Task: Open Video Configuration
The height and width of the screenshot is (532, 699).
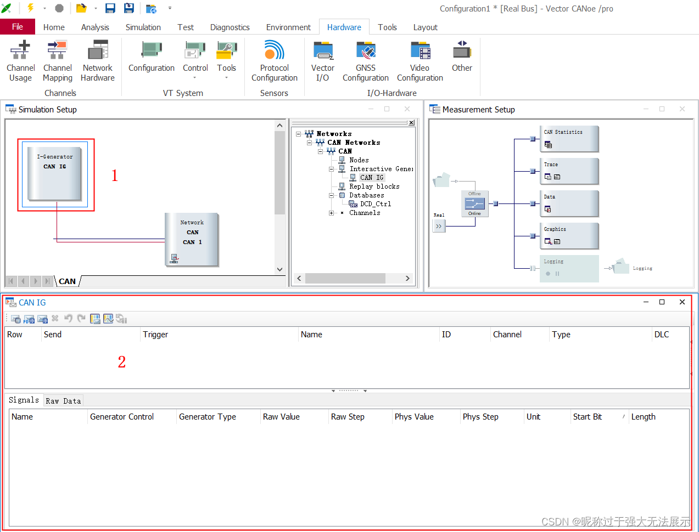Action: (420, 61)
